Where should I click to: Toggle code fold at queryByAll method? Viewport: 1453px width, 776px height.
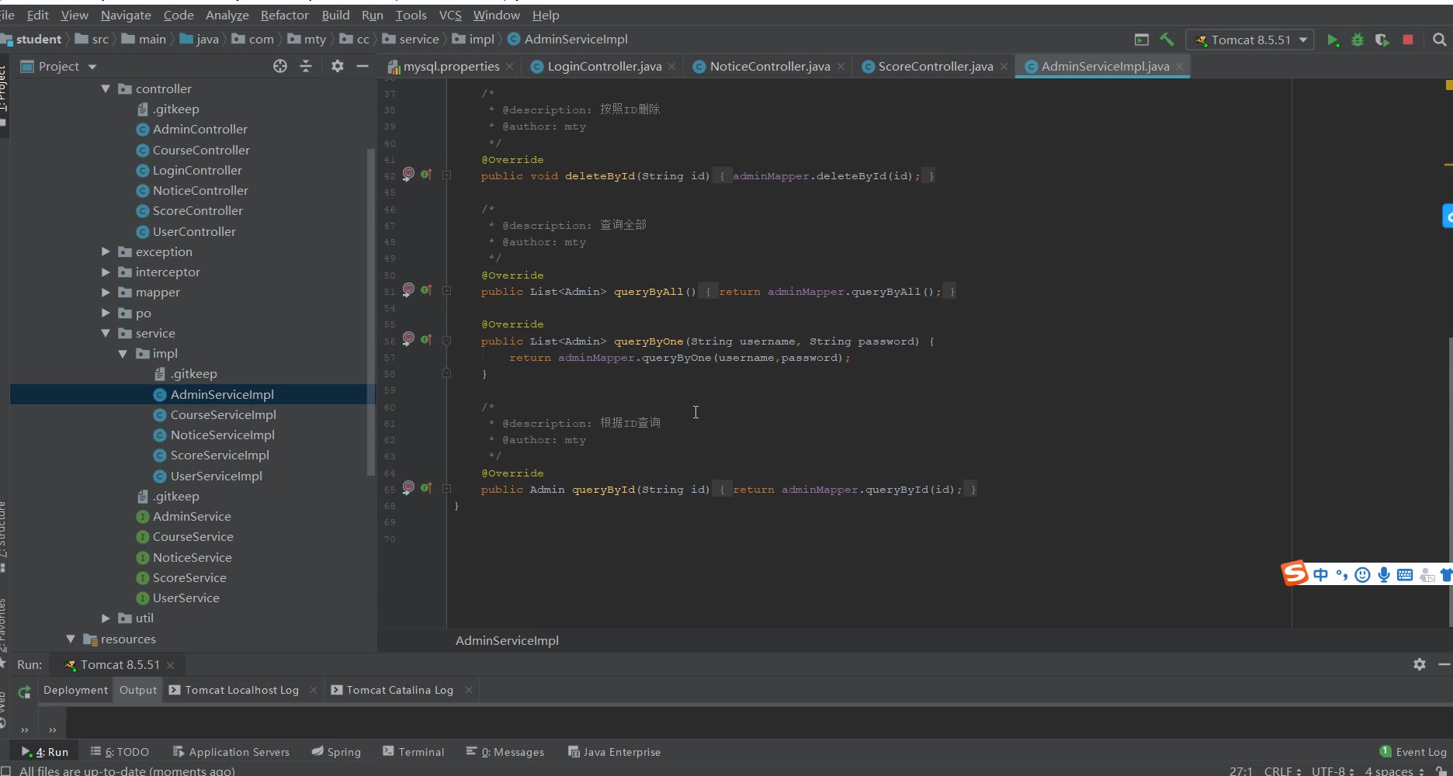pos(446,291)
